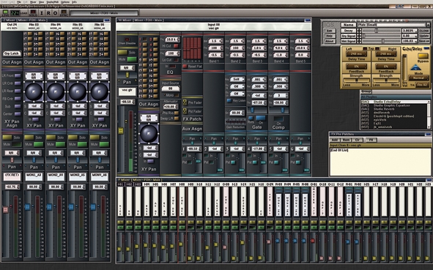Viewport: 433px width, 270px height.
Task: Click the main fader of W Mixer channel
Action: (121, 131)
